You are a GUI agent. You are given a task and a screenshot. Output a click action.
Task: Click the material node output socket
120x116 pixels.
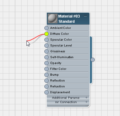93,60
